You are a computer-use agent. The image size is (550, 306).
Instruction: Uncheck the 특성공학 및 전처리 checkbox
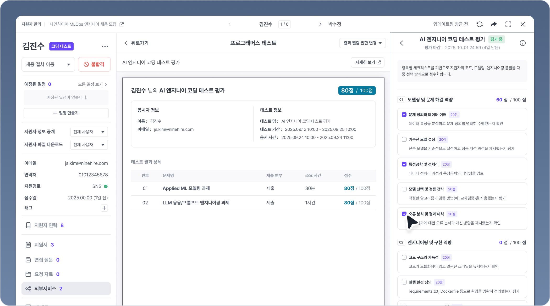tap(404, 164)
